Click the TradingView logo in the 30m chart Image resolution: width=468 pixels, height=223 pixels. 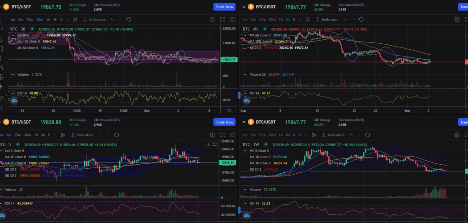coord(14,101)
